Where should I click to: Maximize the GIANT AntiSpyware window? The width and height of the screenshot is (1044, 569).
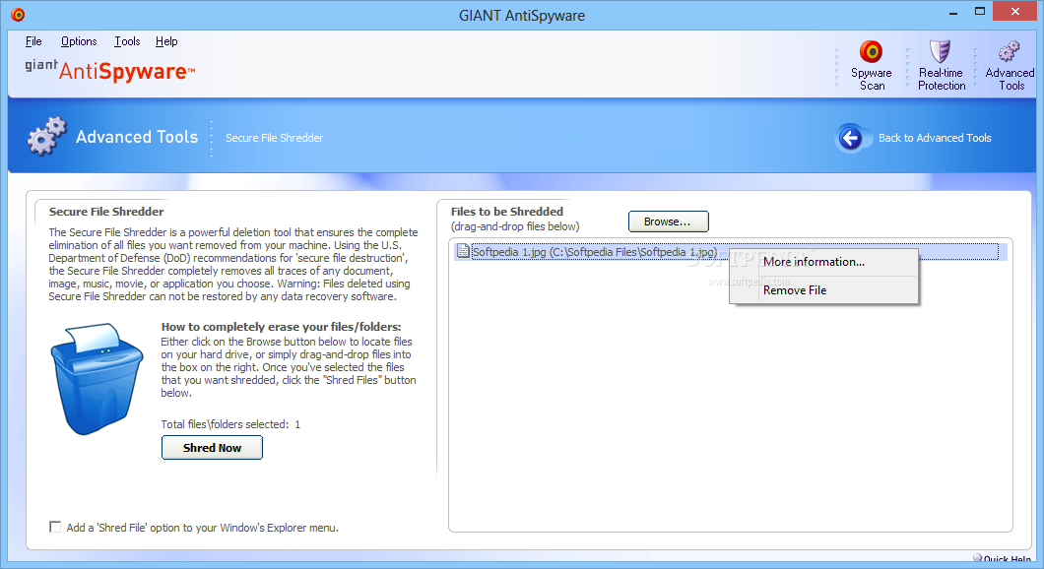tap(979, 11)
